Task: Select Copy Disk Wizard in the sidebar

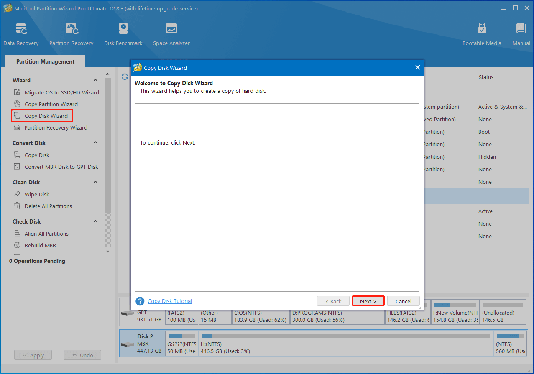Action: coord(46,116)
